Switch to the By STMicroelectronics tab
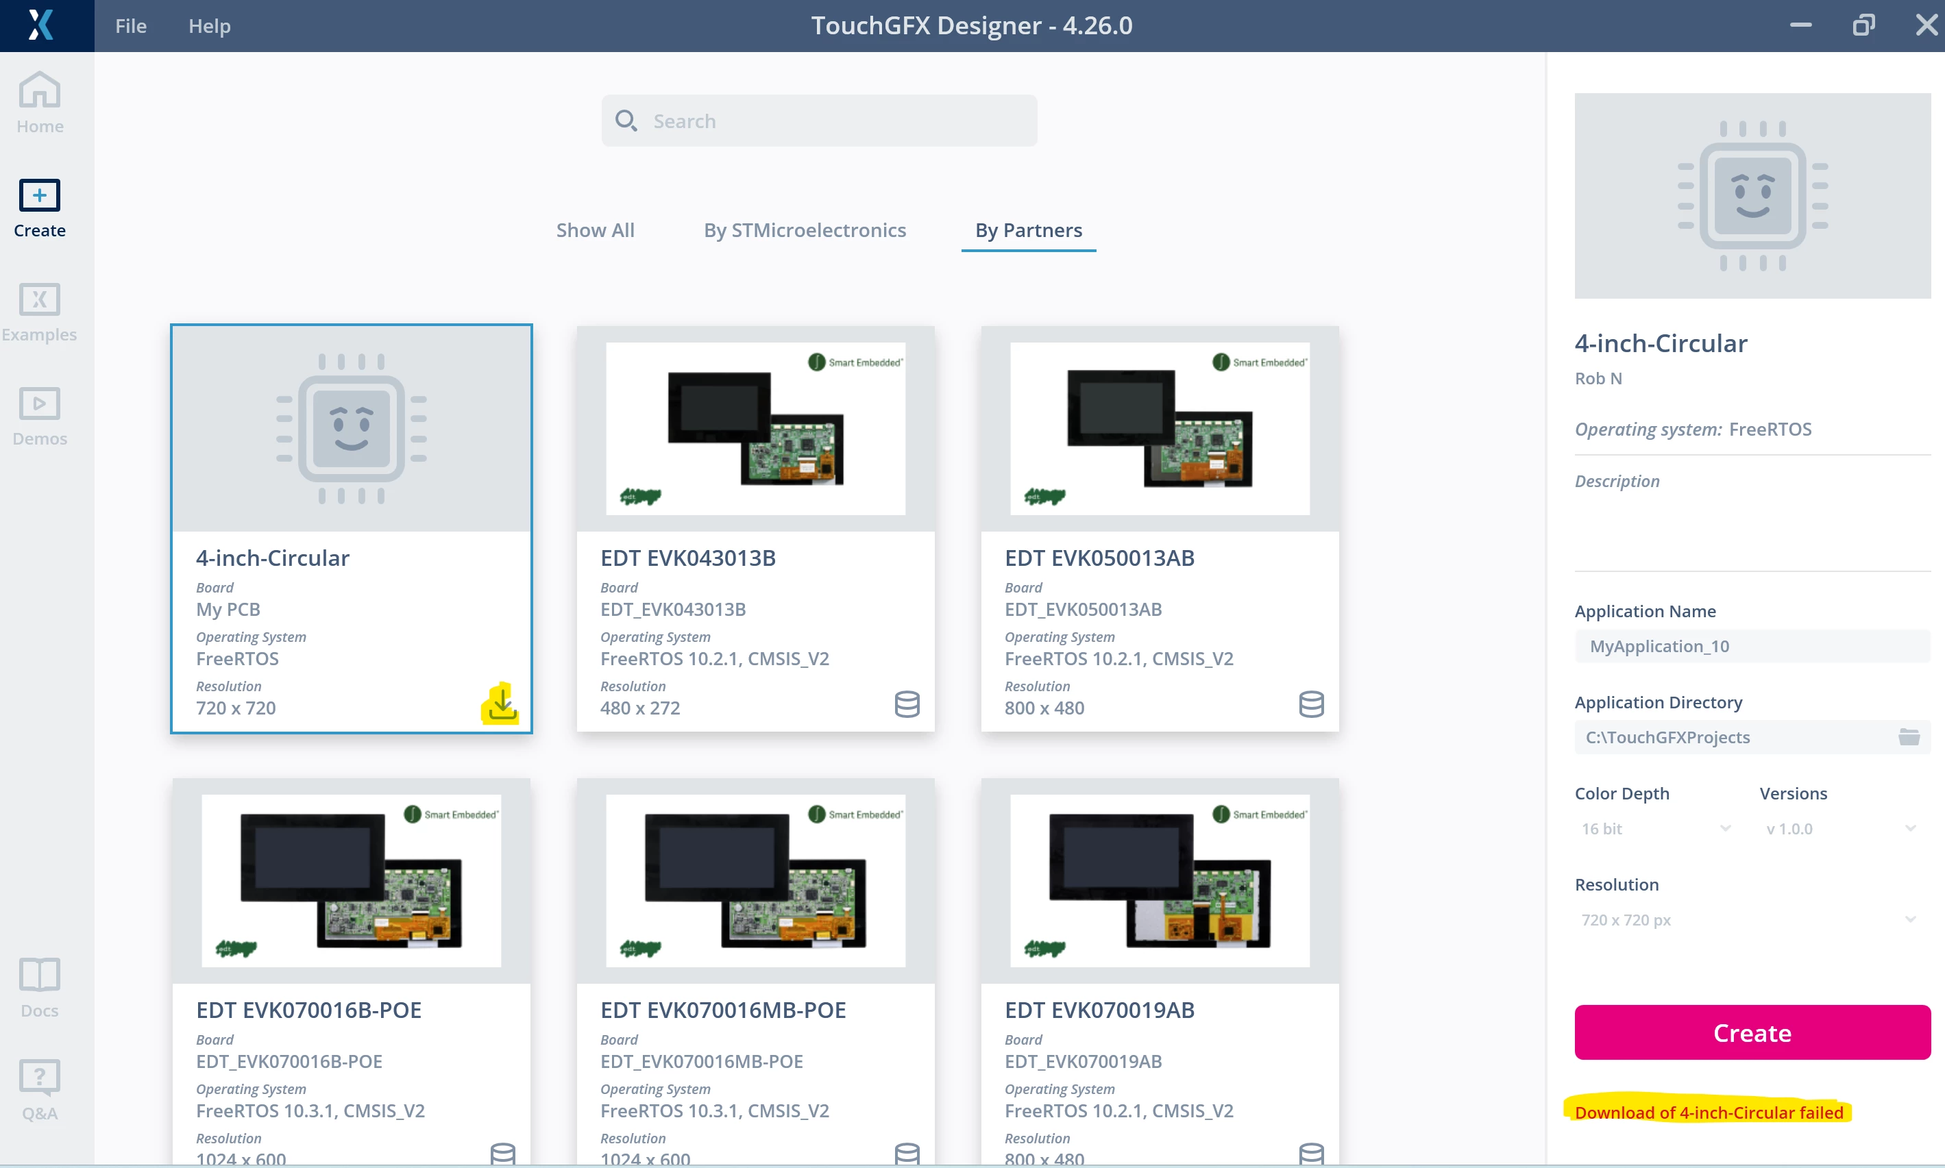Image resolution: width=1945 pixels, height=1168 pixels. [805, 229]
